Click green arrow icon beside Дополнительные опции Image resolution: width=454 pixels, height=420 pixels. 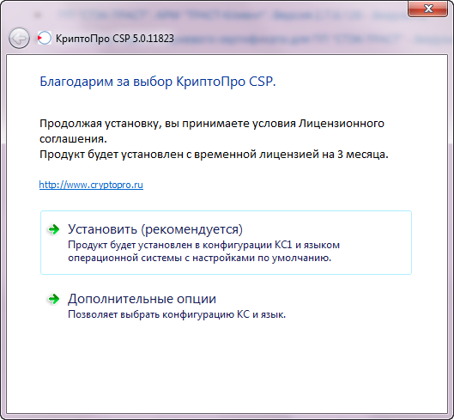point(53,299)
